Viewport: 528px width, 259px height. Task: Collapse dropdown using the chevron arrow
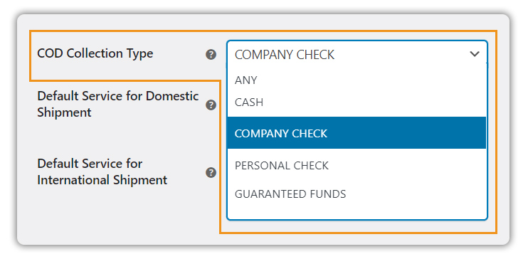tap(475, 54)
